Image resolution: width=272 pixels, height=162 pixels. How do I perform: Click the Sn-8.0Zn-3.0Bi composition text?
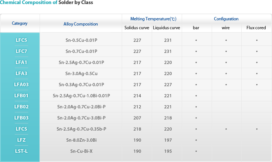pyautogui.click(x=81, y=140)
